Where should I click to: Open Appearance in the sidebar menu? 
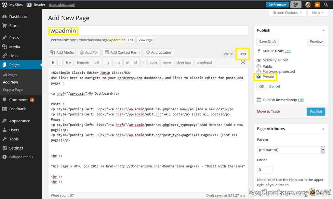click(x=20, y=121)
